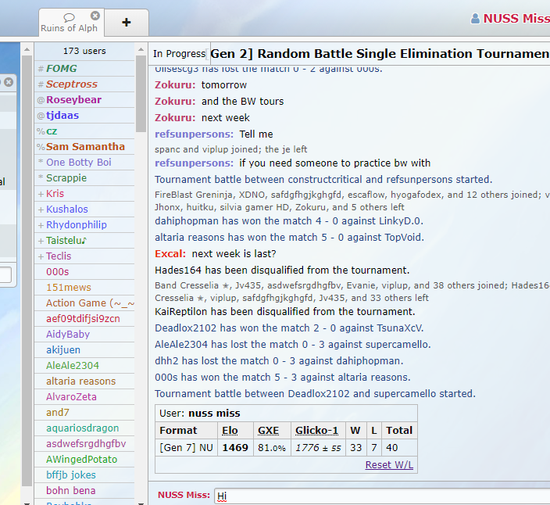This screenshot has width=550, height=505.
Task: Click the chat bubble icon on the room tab
Action: 70,17
